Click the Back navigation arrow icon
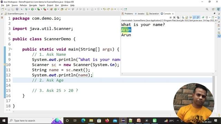221x124 pixels. click(x=112, y=9)
